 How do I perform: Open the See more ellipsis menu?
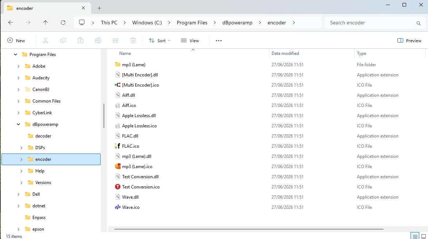click(x=219, y=41)
